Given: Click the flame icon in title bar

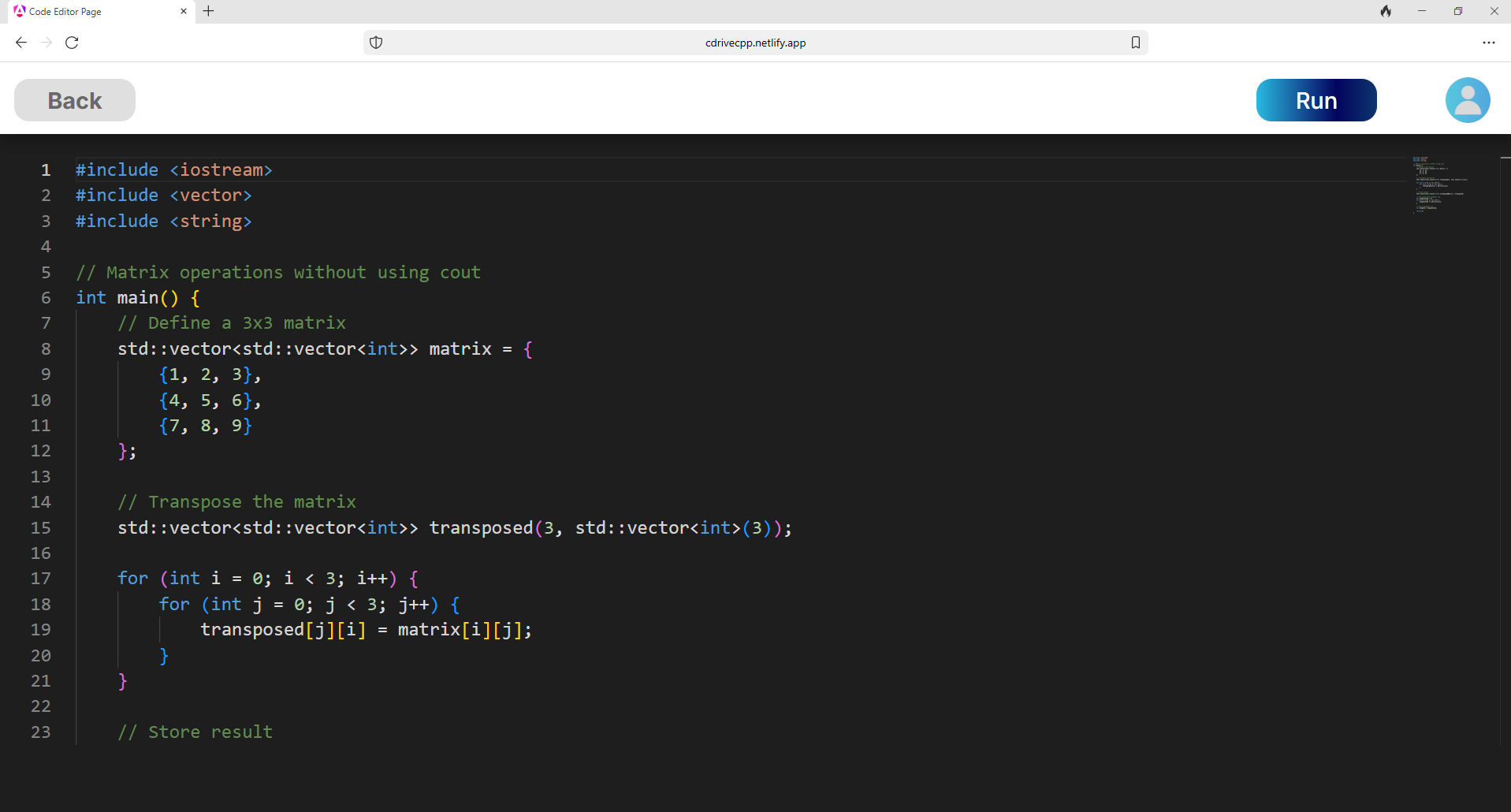Looking at the screenshot, I should pos(1386,11).
